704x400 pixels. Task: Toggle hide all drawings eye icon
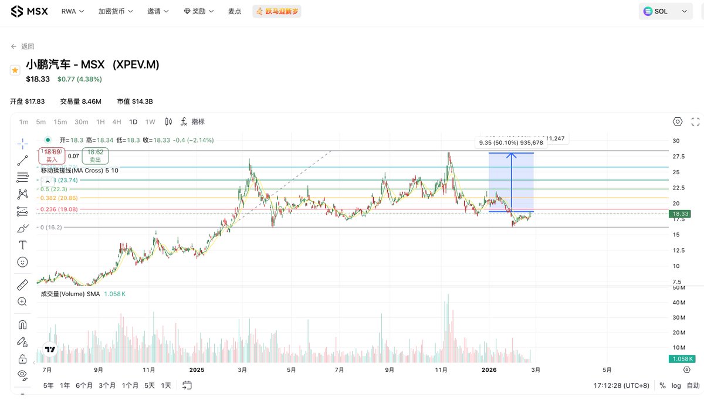click(x=22, y=374)
